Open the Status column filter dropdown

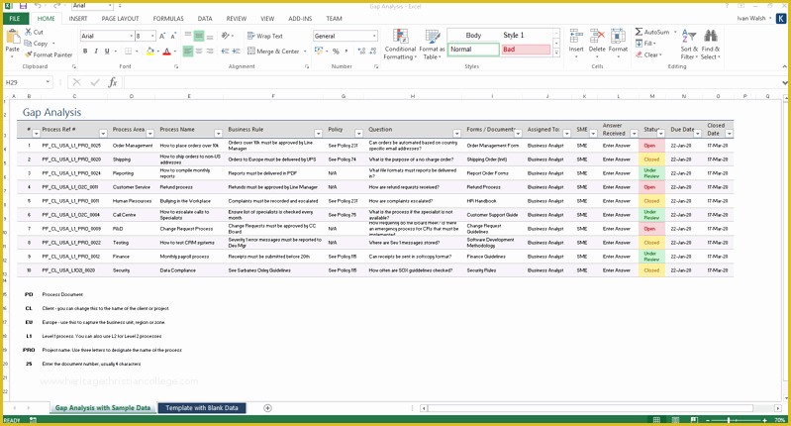661,134
